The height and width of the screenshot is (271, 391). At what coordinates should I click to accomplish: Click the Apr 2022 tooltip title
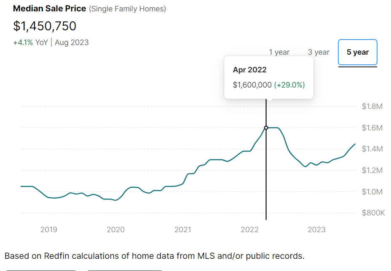click(249, 70)
